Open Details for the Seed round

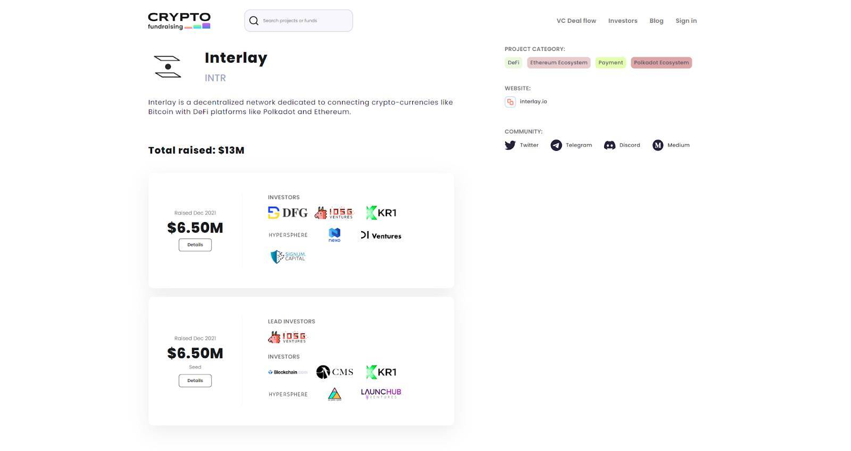(x=195, y=381)
